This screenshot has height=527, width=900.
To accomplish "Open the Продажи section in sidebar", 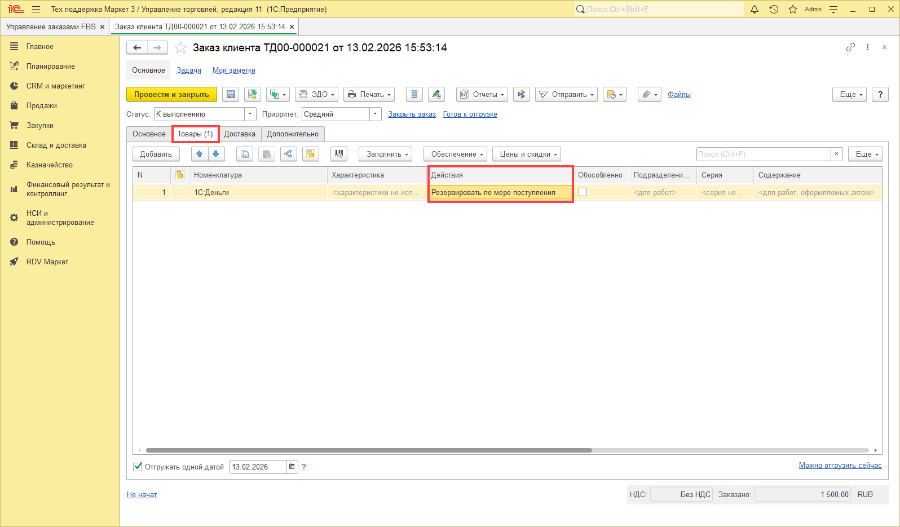I will pos(41,106).
